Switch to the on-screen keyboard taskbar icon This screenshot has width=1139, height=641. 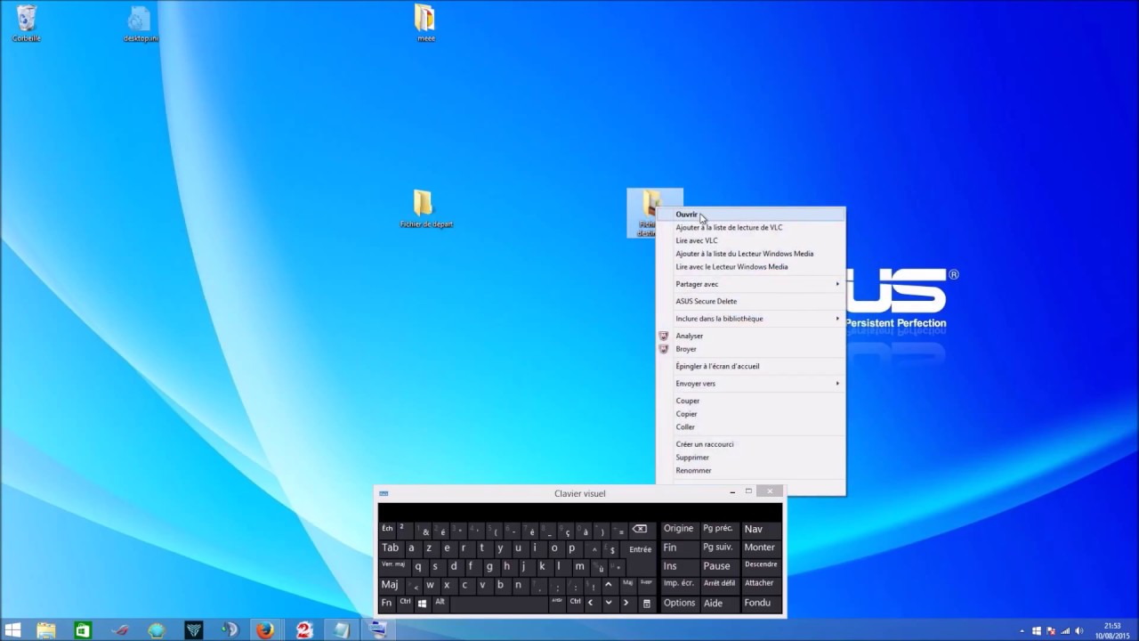tap(378, 630)
